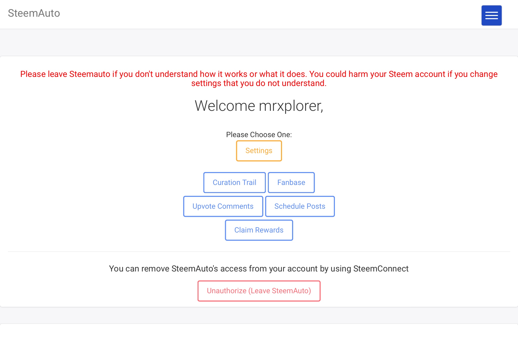
Task: Click the red warning message text
Action: tap(259, 74)
